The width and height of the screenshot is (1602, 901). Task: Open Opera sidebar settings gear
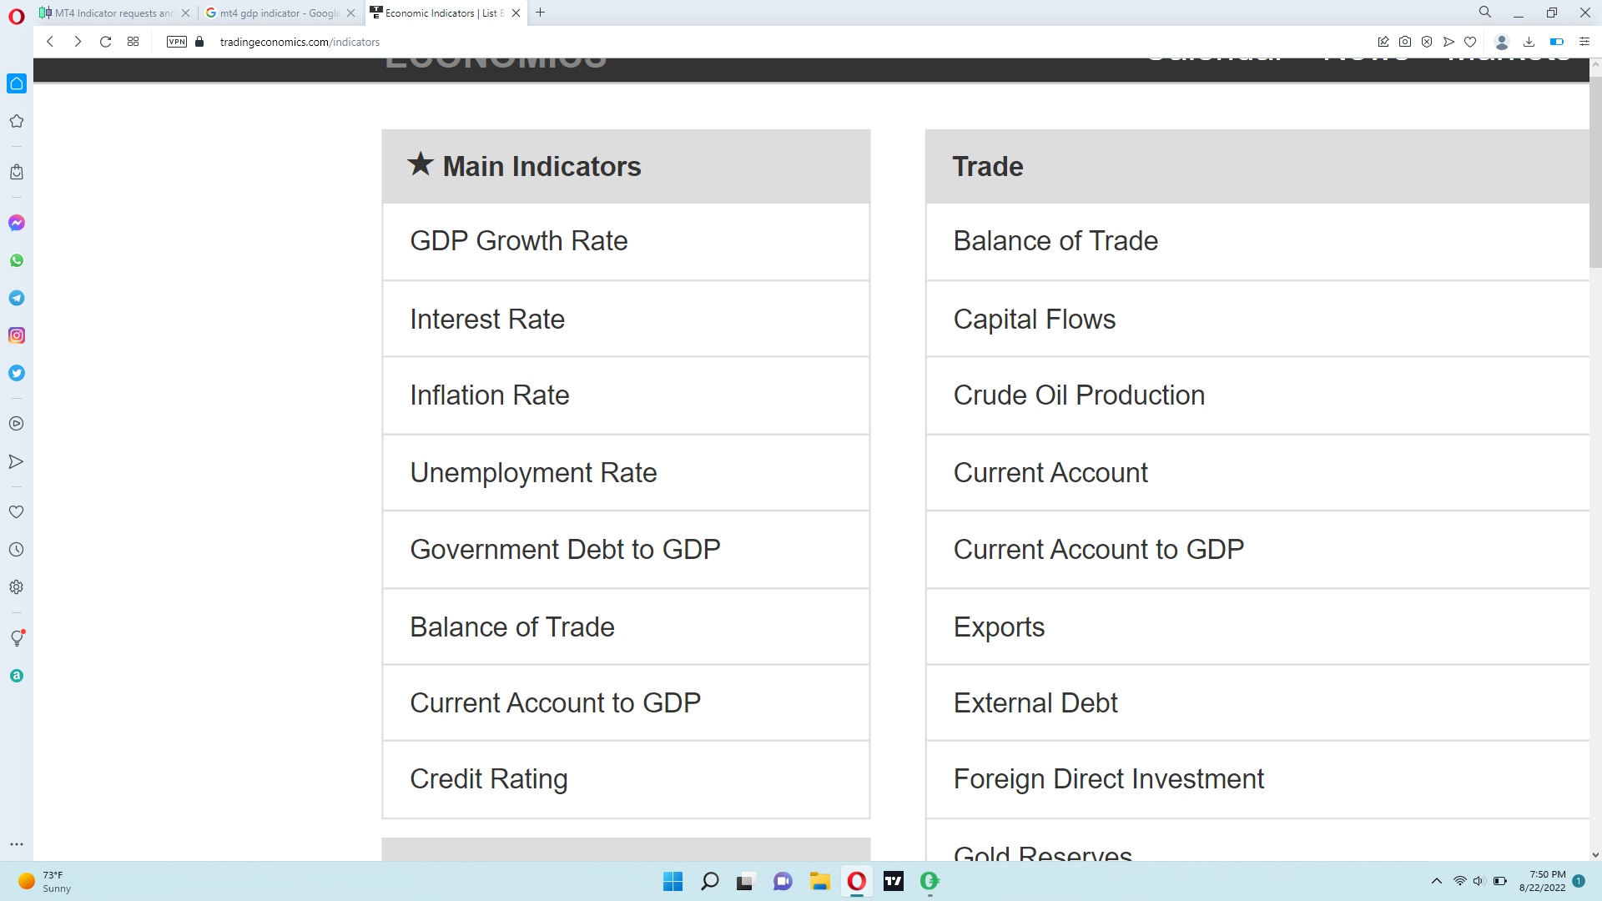point(17,587)
